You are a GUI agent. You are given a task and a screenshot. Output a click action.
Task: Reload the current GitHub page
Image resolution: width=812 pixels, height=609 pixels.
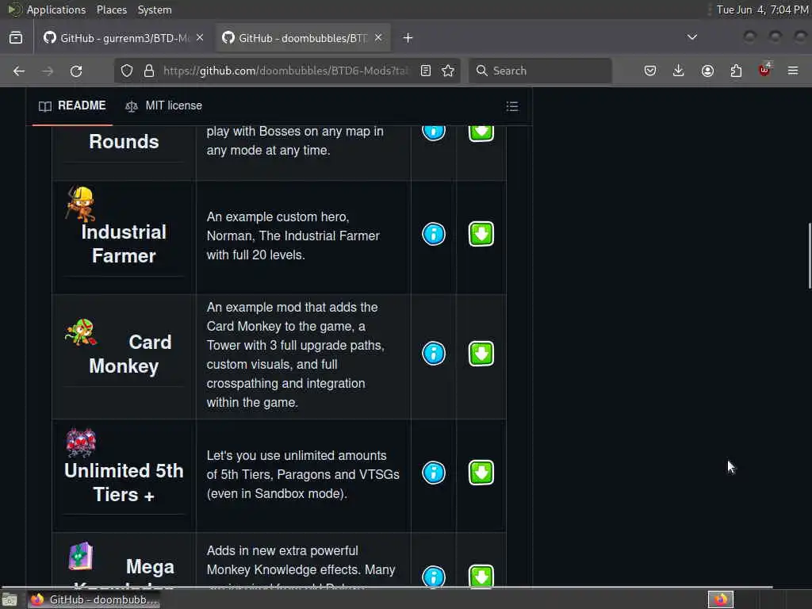tap(76, 71)
